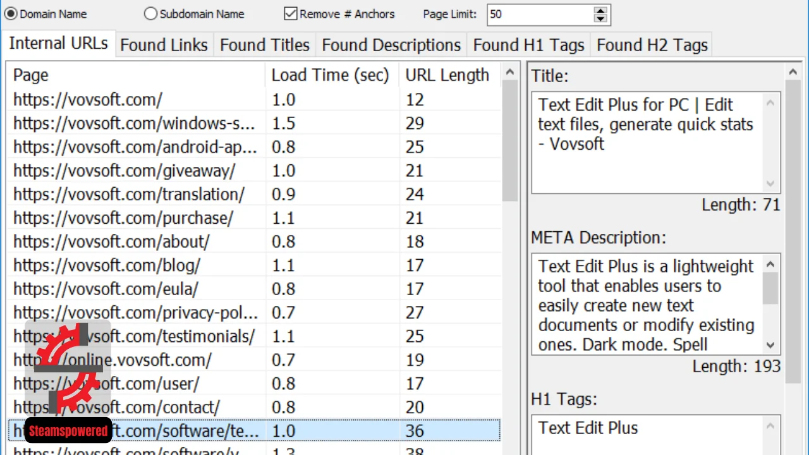Screen dimensions: 809x455
Task: Select the vovsoft.com/android-ap... row
Action: pyautogui.click(x=254, y=147)
